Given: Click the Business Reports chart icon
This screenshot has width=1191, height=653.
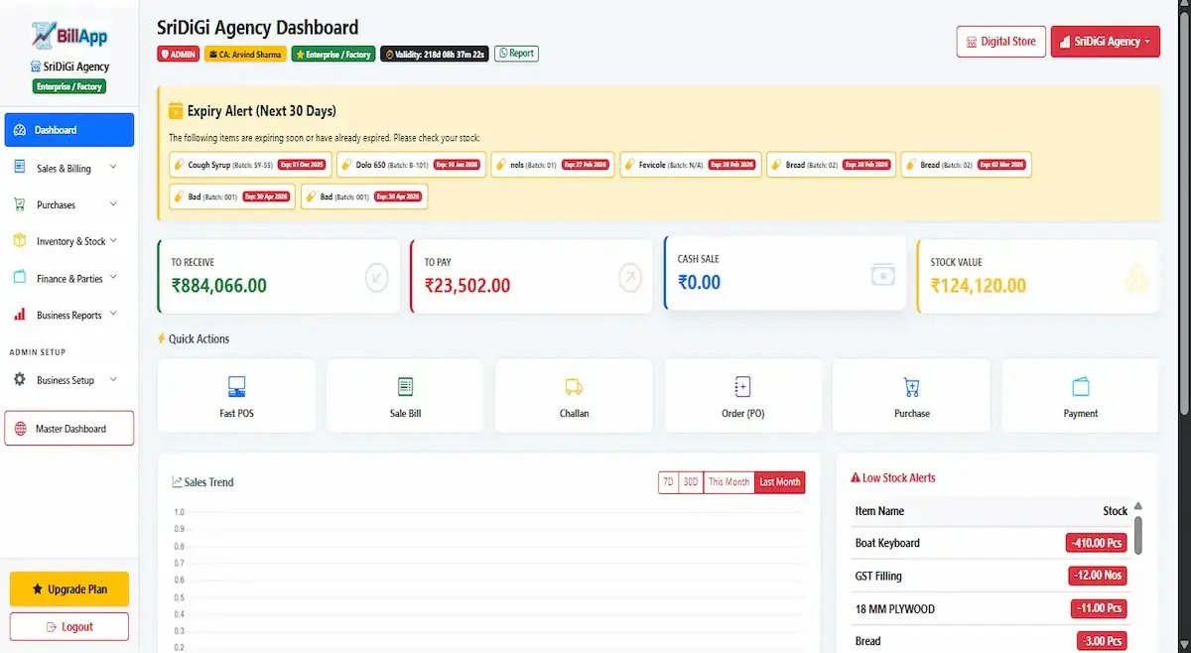Looking at the screenshot, I should (x=19, y=315).
